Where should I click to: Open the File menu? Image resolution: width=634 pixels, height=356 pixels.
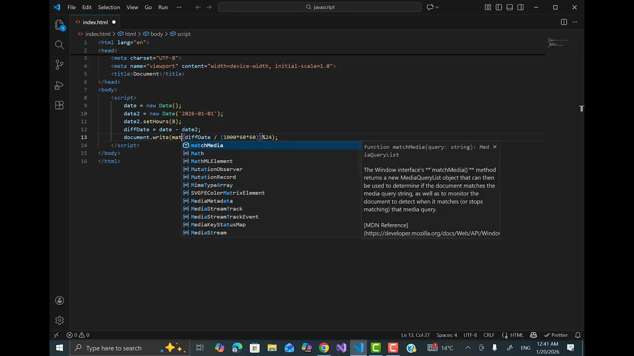click(x=71, y=7)
